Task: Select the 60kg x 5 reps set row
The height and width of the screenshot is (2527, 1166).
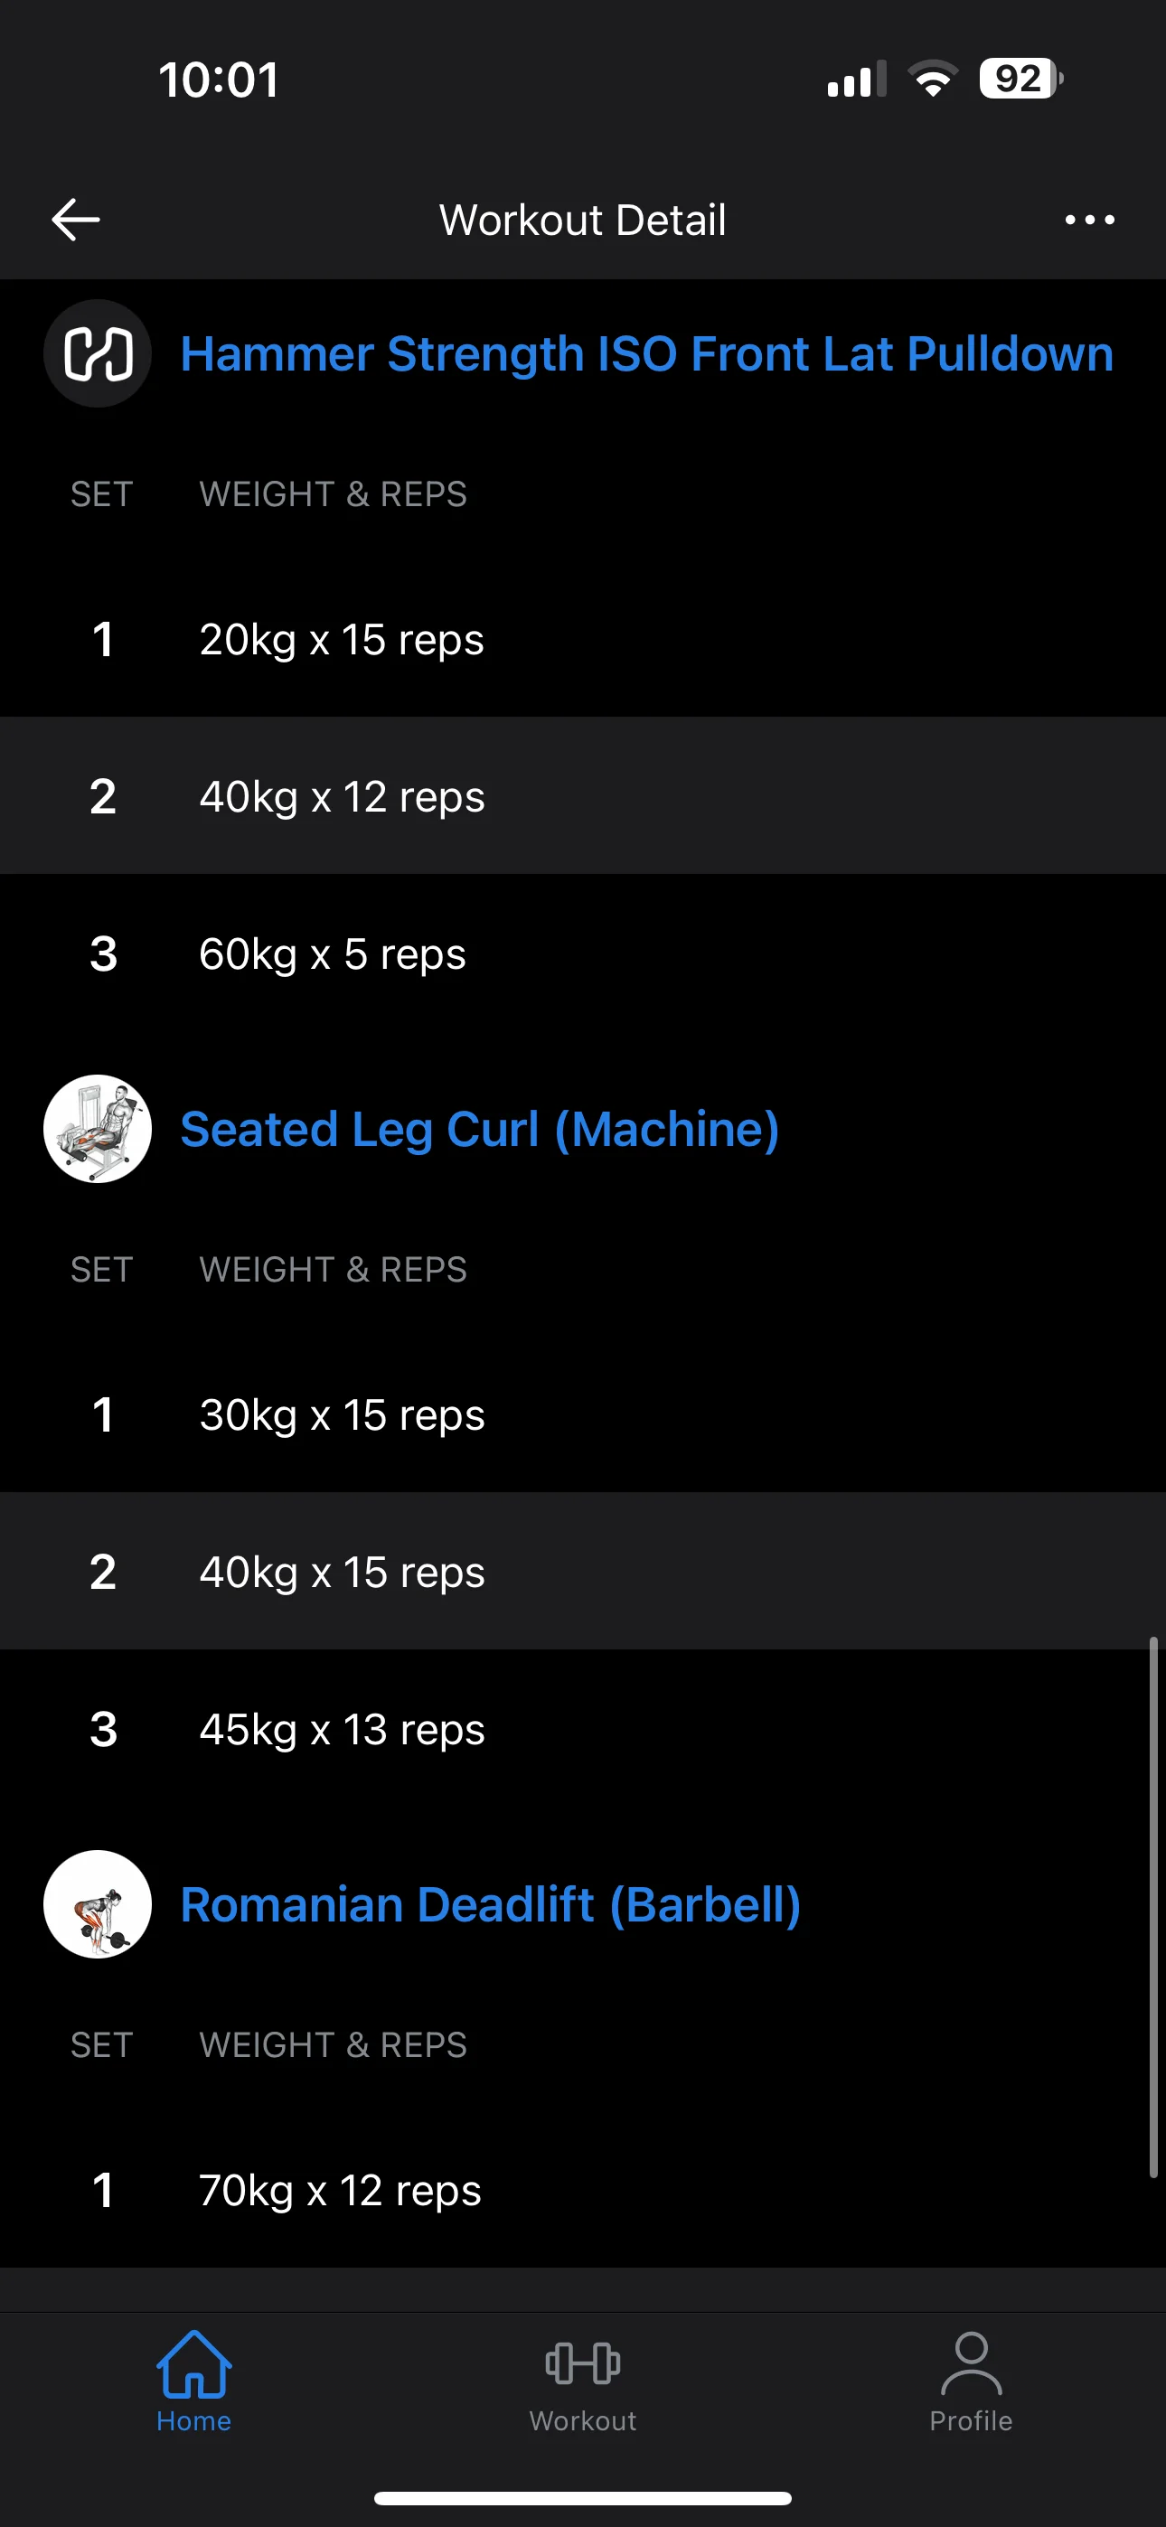Action: (x=583, y=953)
